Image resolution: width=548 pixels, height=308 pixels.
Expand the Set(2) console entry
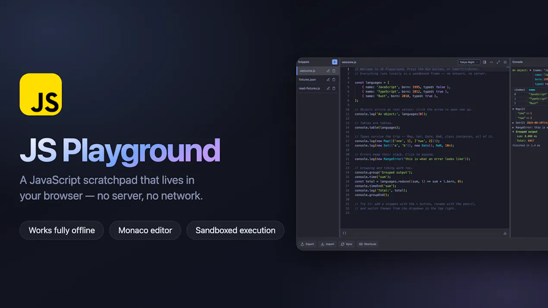[513, 123]
